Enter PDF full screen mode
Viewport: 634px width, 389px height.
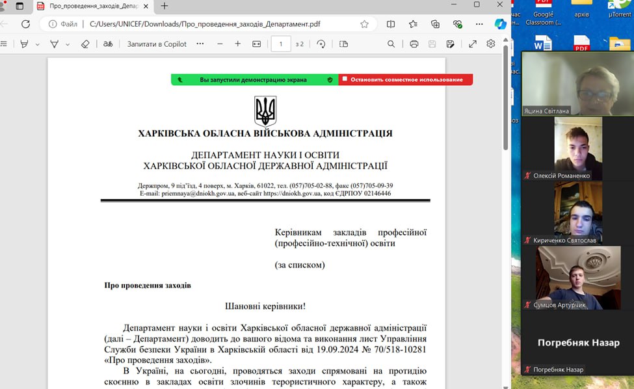pos(473,44)
